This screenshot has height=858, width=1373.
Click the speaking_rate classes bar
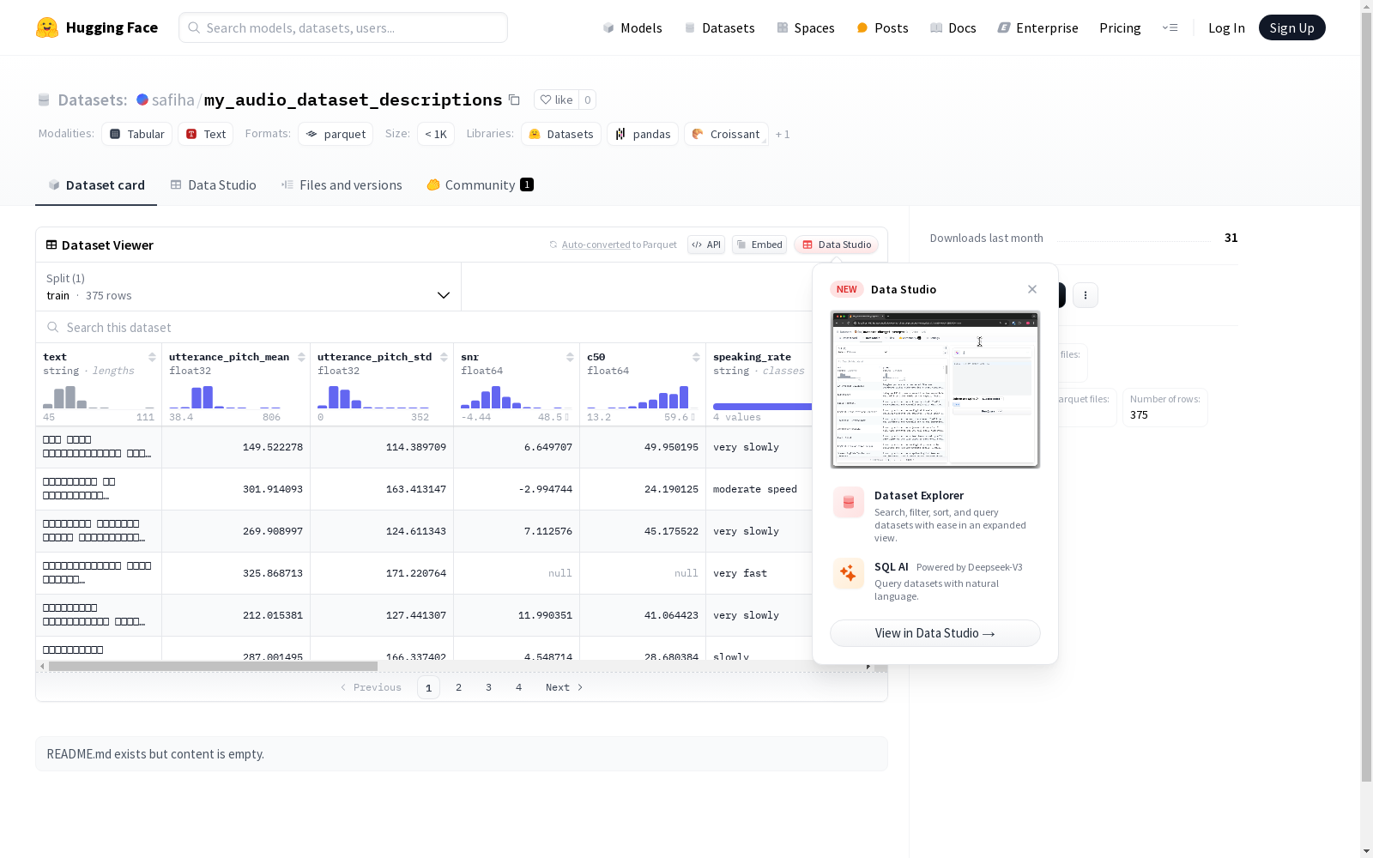762,406
